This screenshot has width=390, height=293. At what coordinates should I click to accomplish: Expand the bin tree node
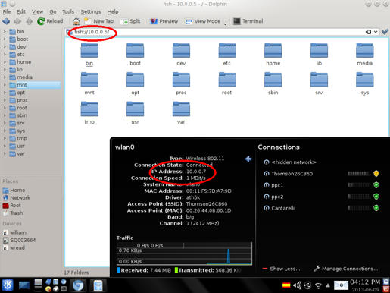(5, 32)
